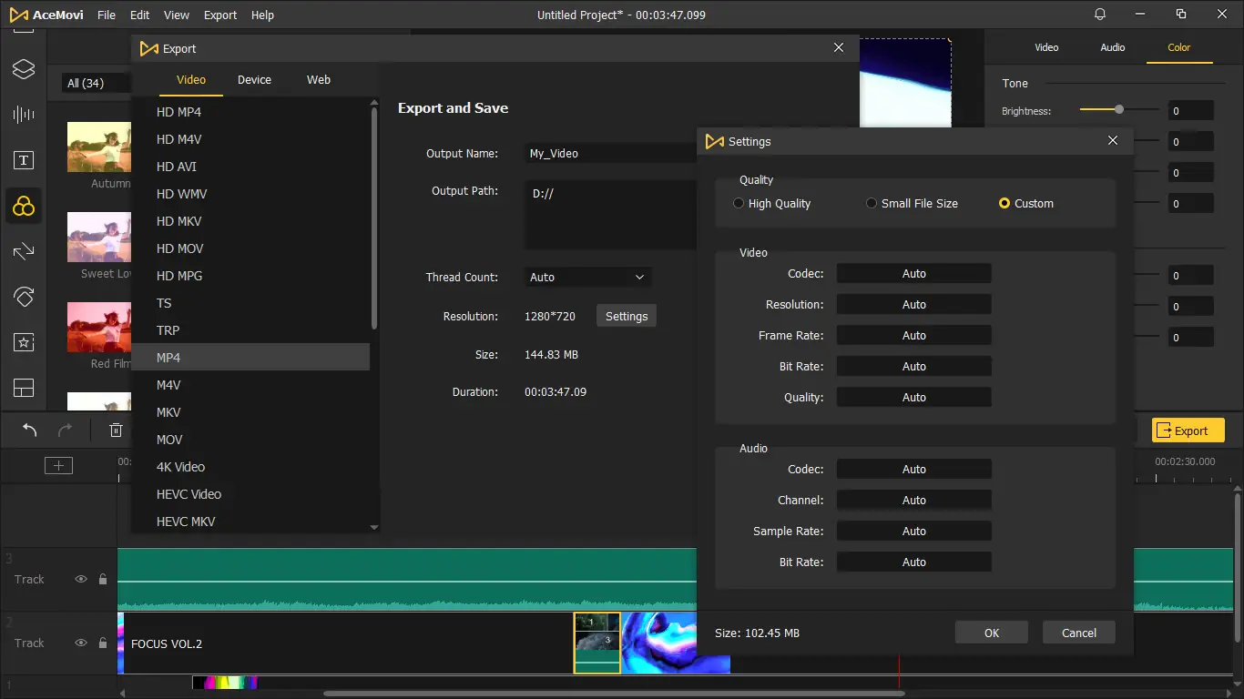Screen dimensions: 1244x699
Task: Click the Brightness slider handle
Action: pos(1119,109)
